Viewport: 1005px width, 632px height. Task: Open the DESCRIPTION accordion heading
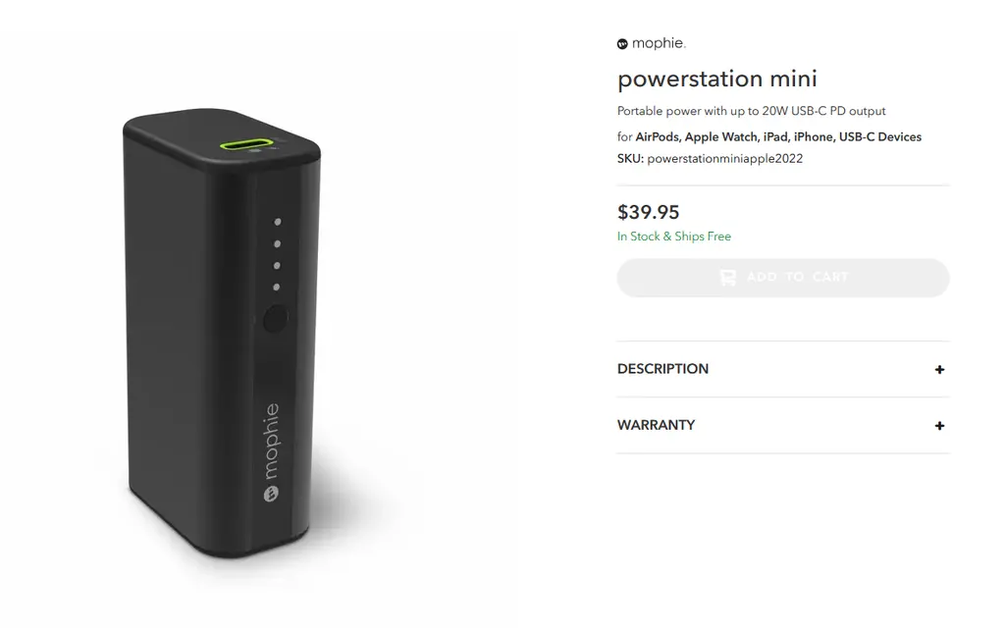click(662, 369)
